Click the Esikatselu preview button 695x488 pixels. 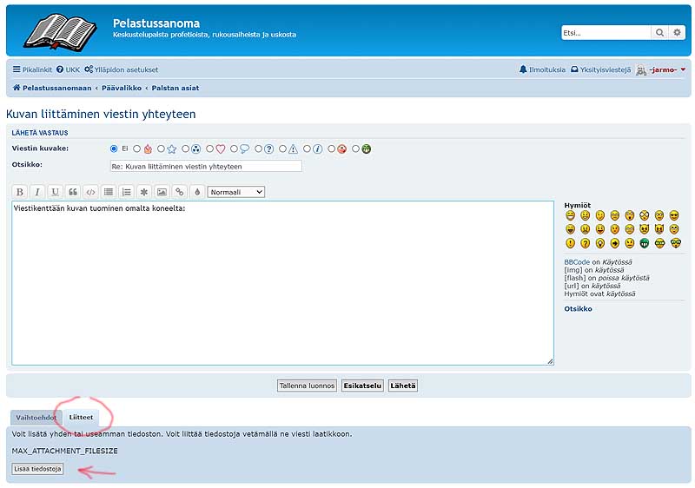[x=362, y=386]
